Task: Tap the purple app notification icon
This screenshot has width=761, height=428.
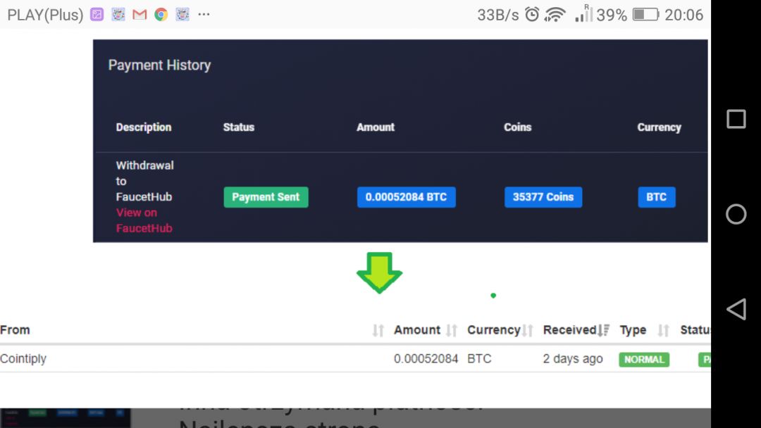Action: (x=97, y=14)
